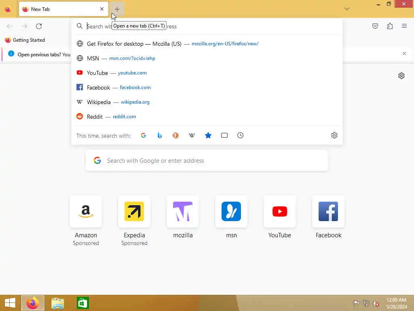This screenshot has height=311, width=414.
Task: Search this time with DuckDuckGo
Action: pyautogui.click(x=175, y=135)
